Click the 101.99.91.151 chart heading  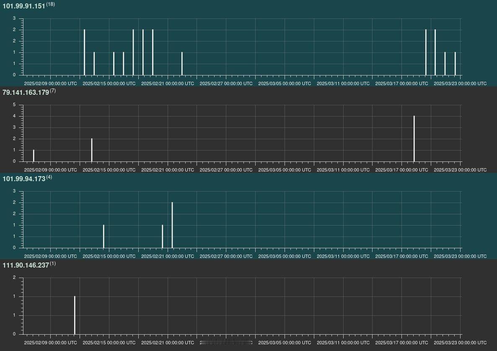[24, 6]
